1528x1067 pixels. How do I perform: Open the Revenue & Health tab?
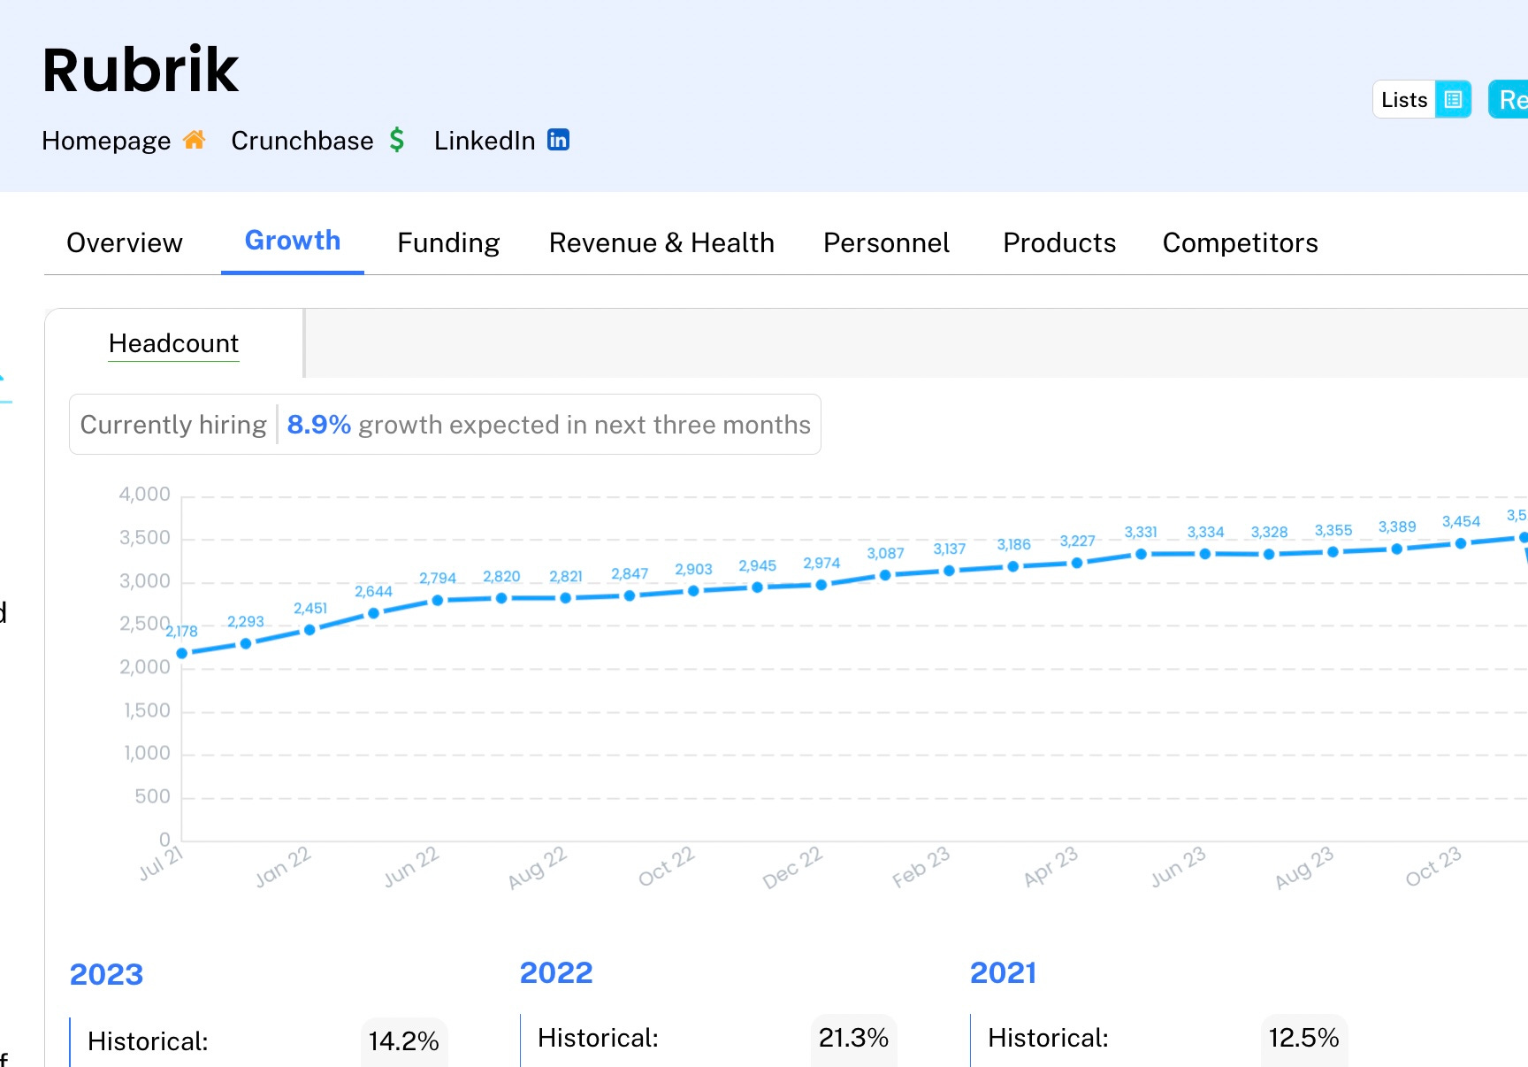[x=661, y=242]
